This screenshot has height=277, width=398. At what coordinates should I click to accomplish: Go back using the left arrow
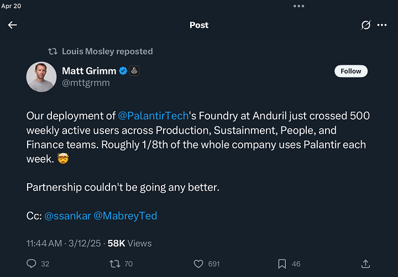click(x=12, y=25)
